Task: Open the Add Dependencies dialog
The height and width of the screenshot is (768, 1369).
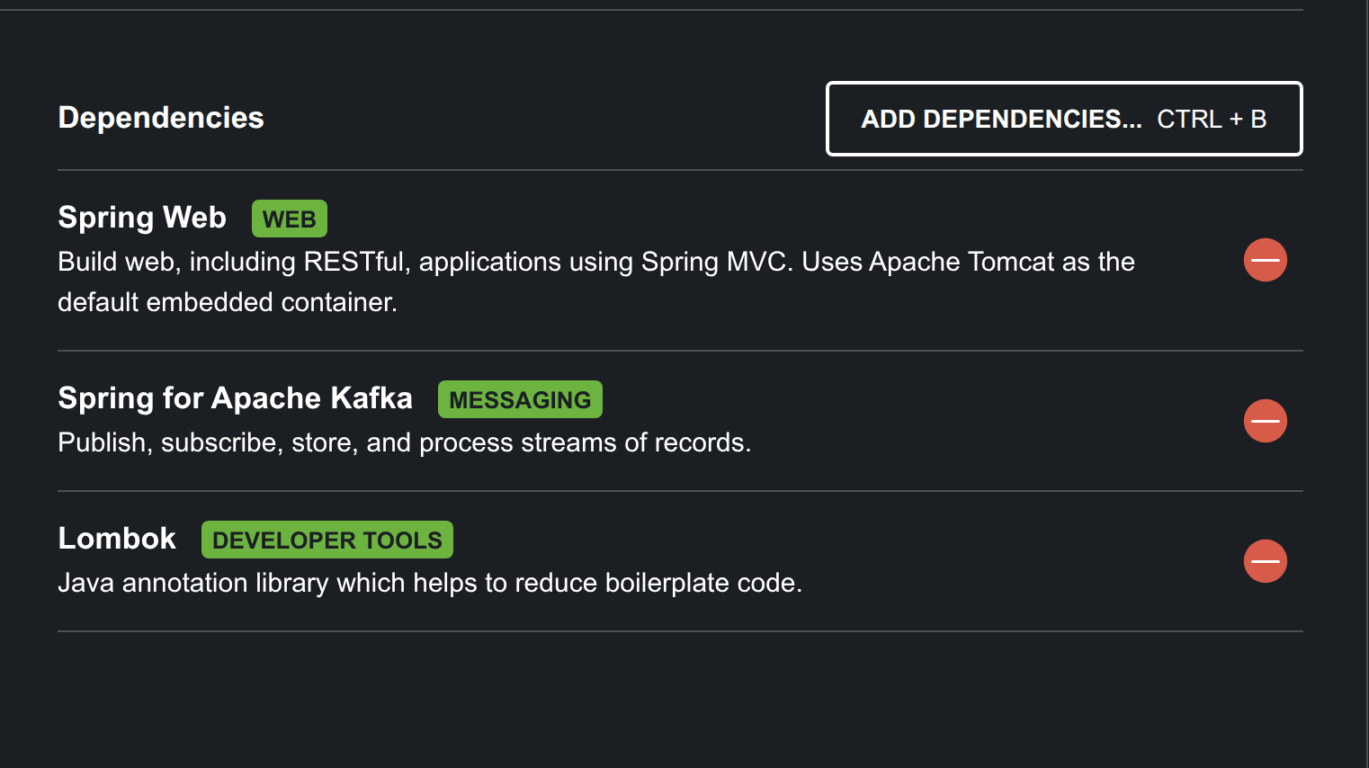Action: pos(1001,119)
